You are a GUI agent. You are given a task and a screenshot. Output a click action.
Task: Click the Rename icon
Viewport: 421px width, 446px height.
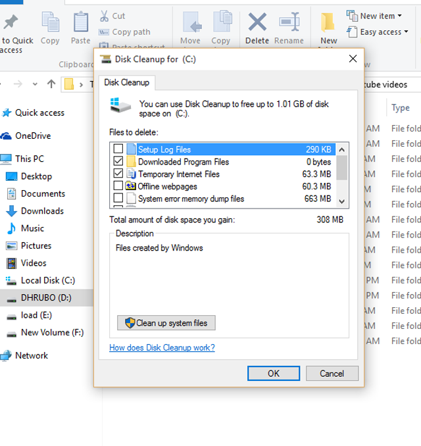(289, 22)
